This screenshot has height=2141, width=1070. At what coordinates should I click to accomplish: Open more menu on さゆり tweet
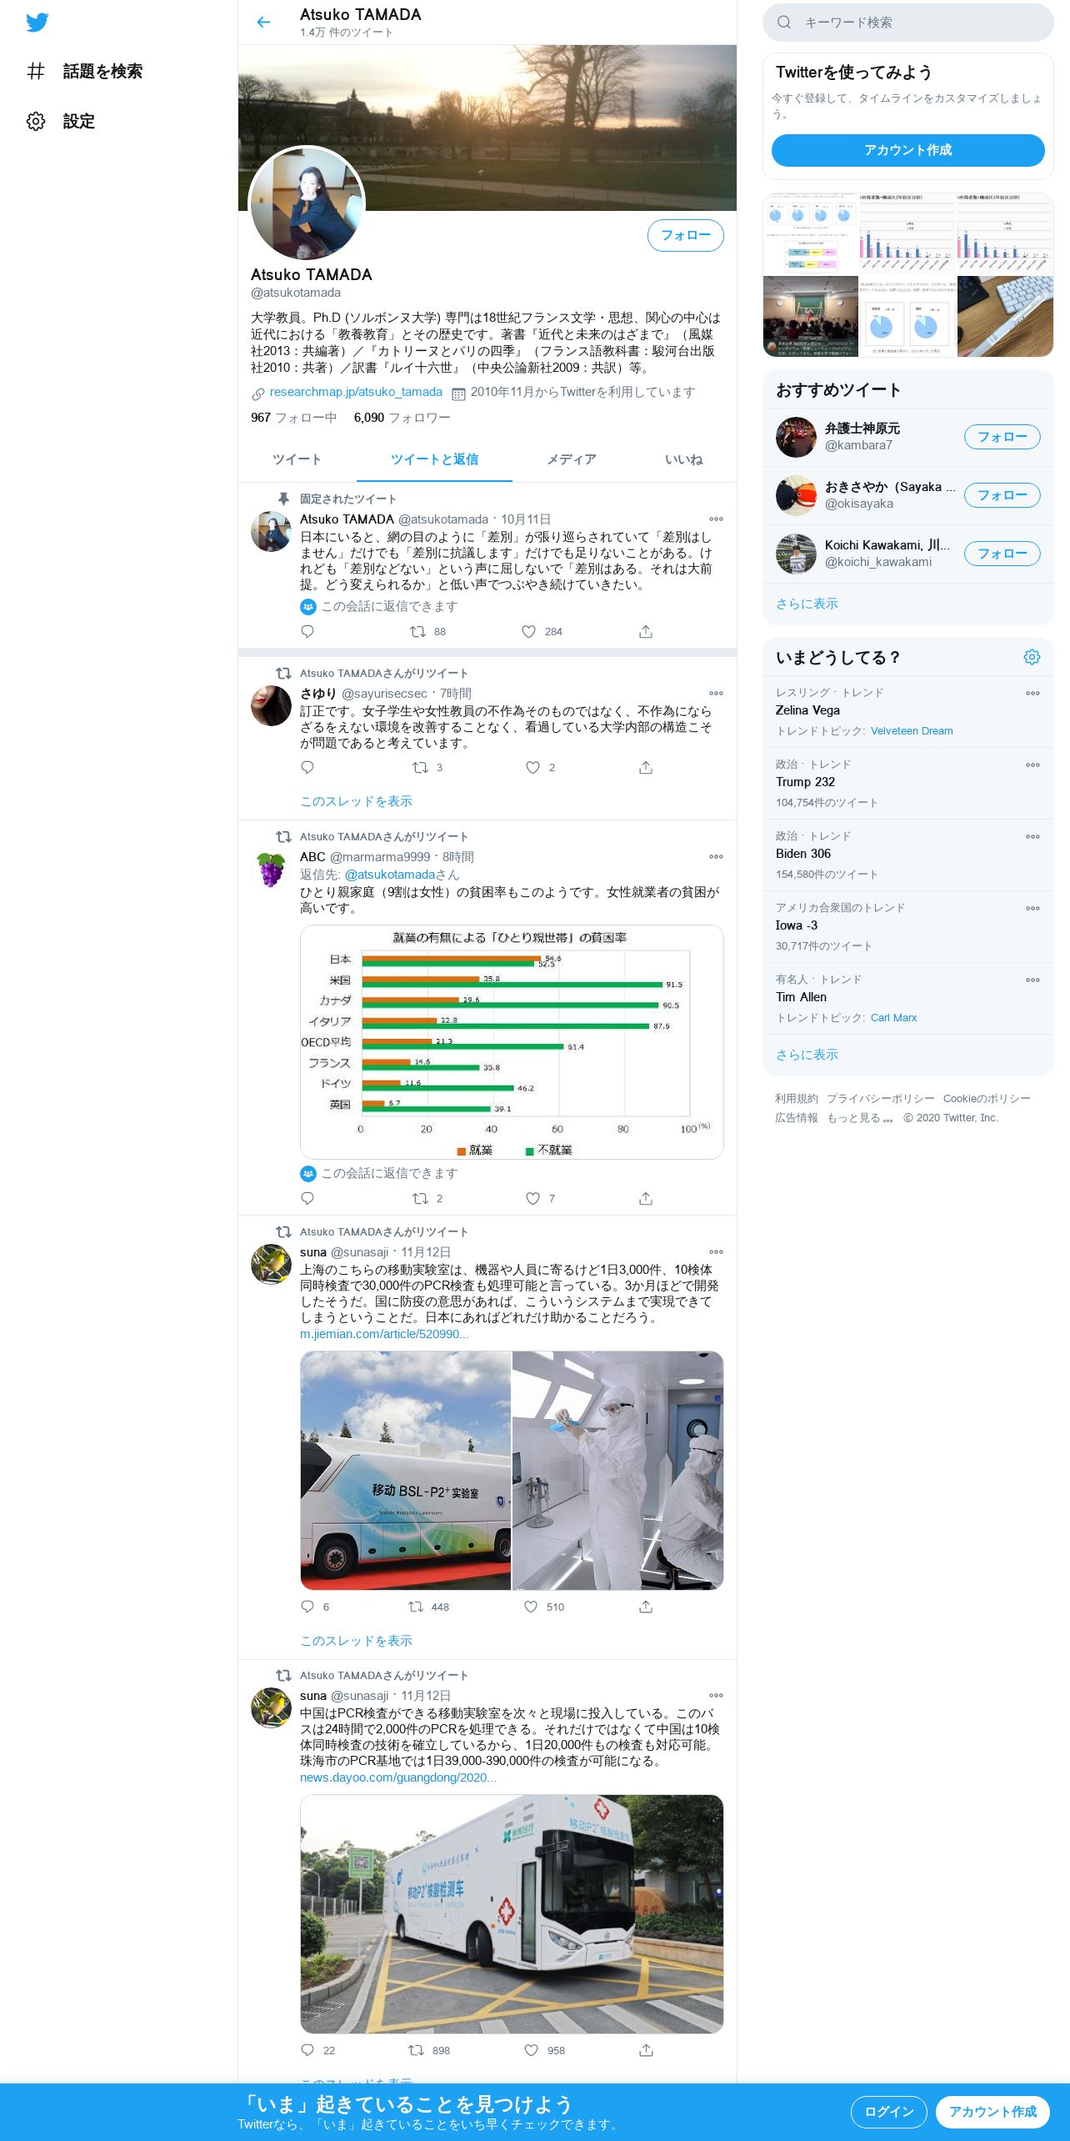click(716, 694)
